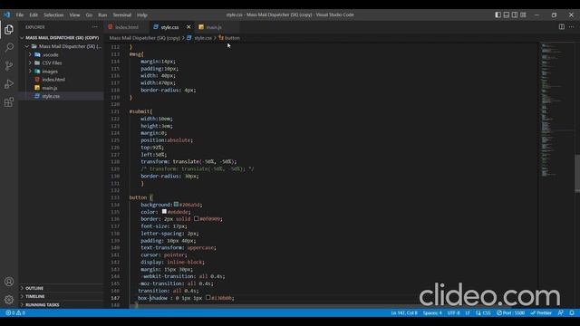Click the white color swatch on line 135
This screenshot has width=580, height=326.
164,211
